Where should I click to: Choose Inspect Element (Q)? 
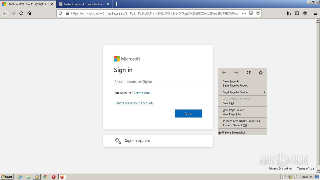pyautogui.click(x=242, y=125)
